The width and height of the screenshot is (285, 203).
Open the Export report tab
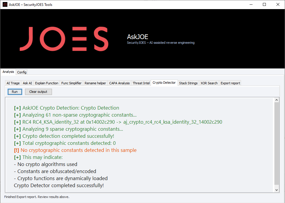tap(230, 83)
